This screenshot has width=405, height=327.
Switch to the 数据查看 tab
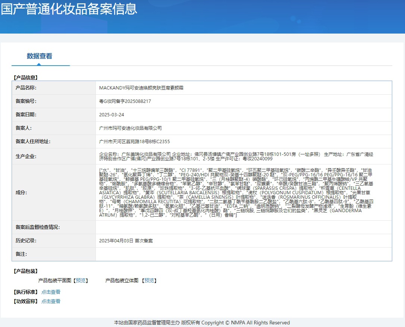pyautogui.click(x=40, y=56)
